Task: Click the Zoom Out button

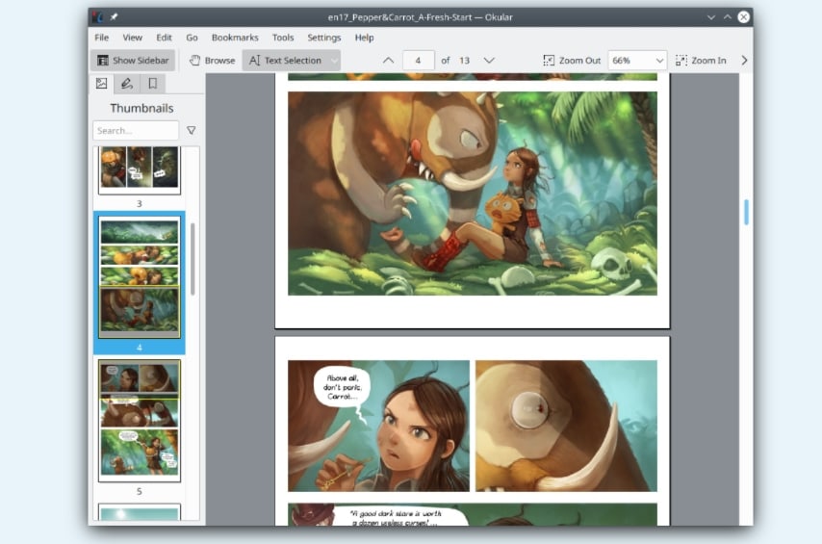Action: click(572, 61)
